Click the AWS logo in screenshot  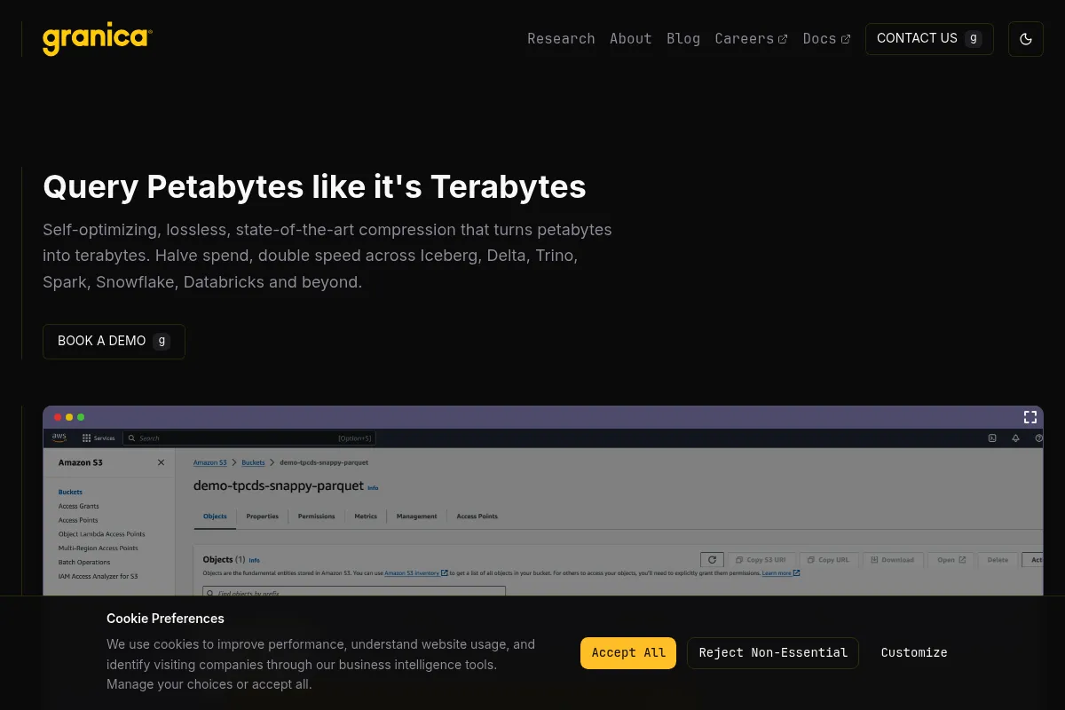[x=59, y=438]
